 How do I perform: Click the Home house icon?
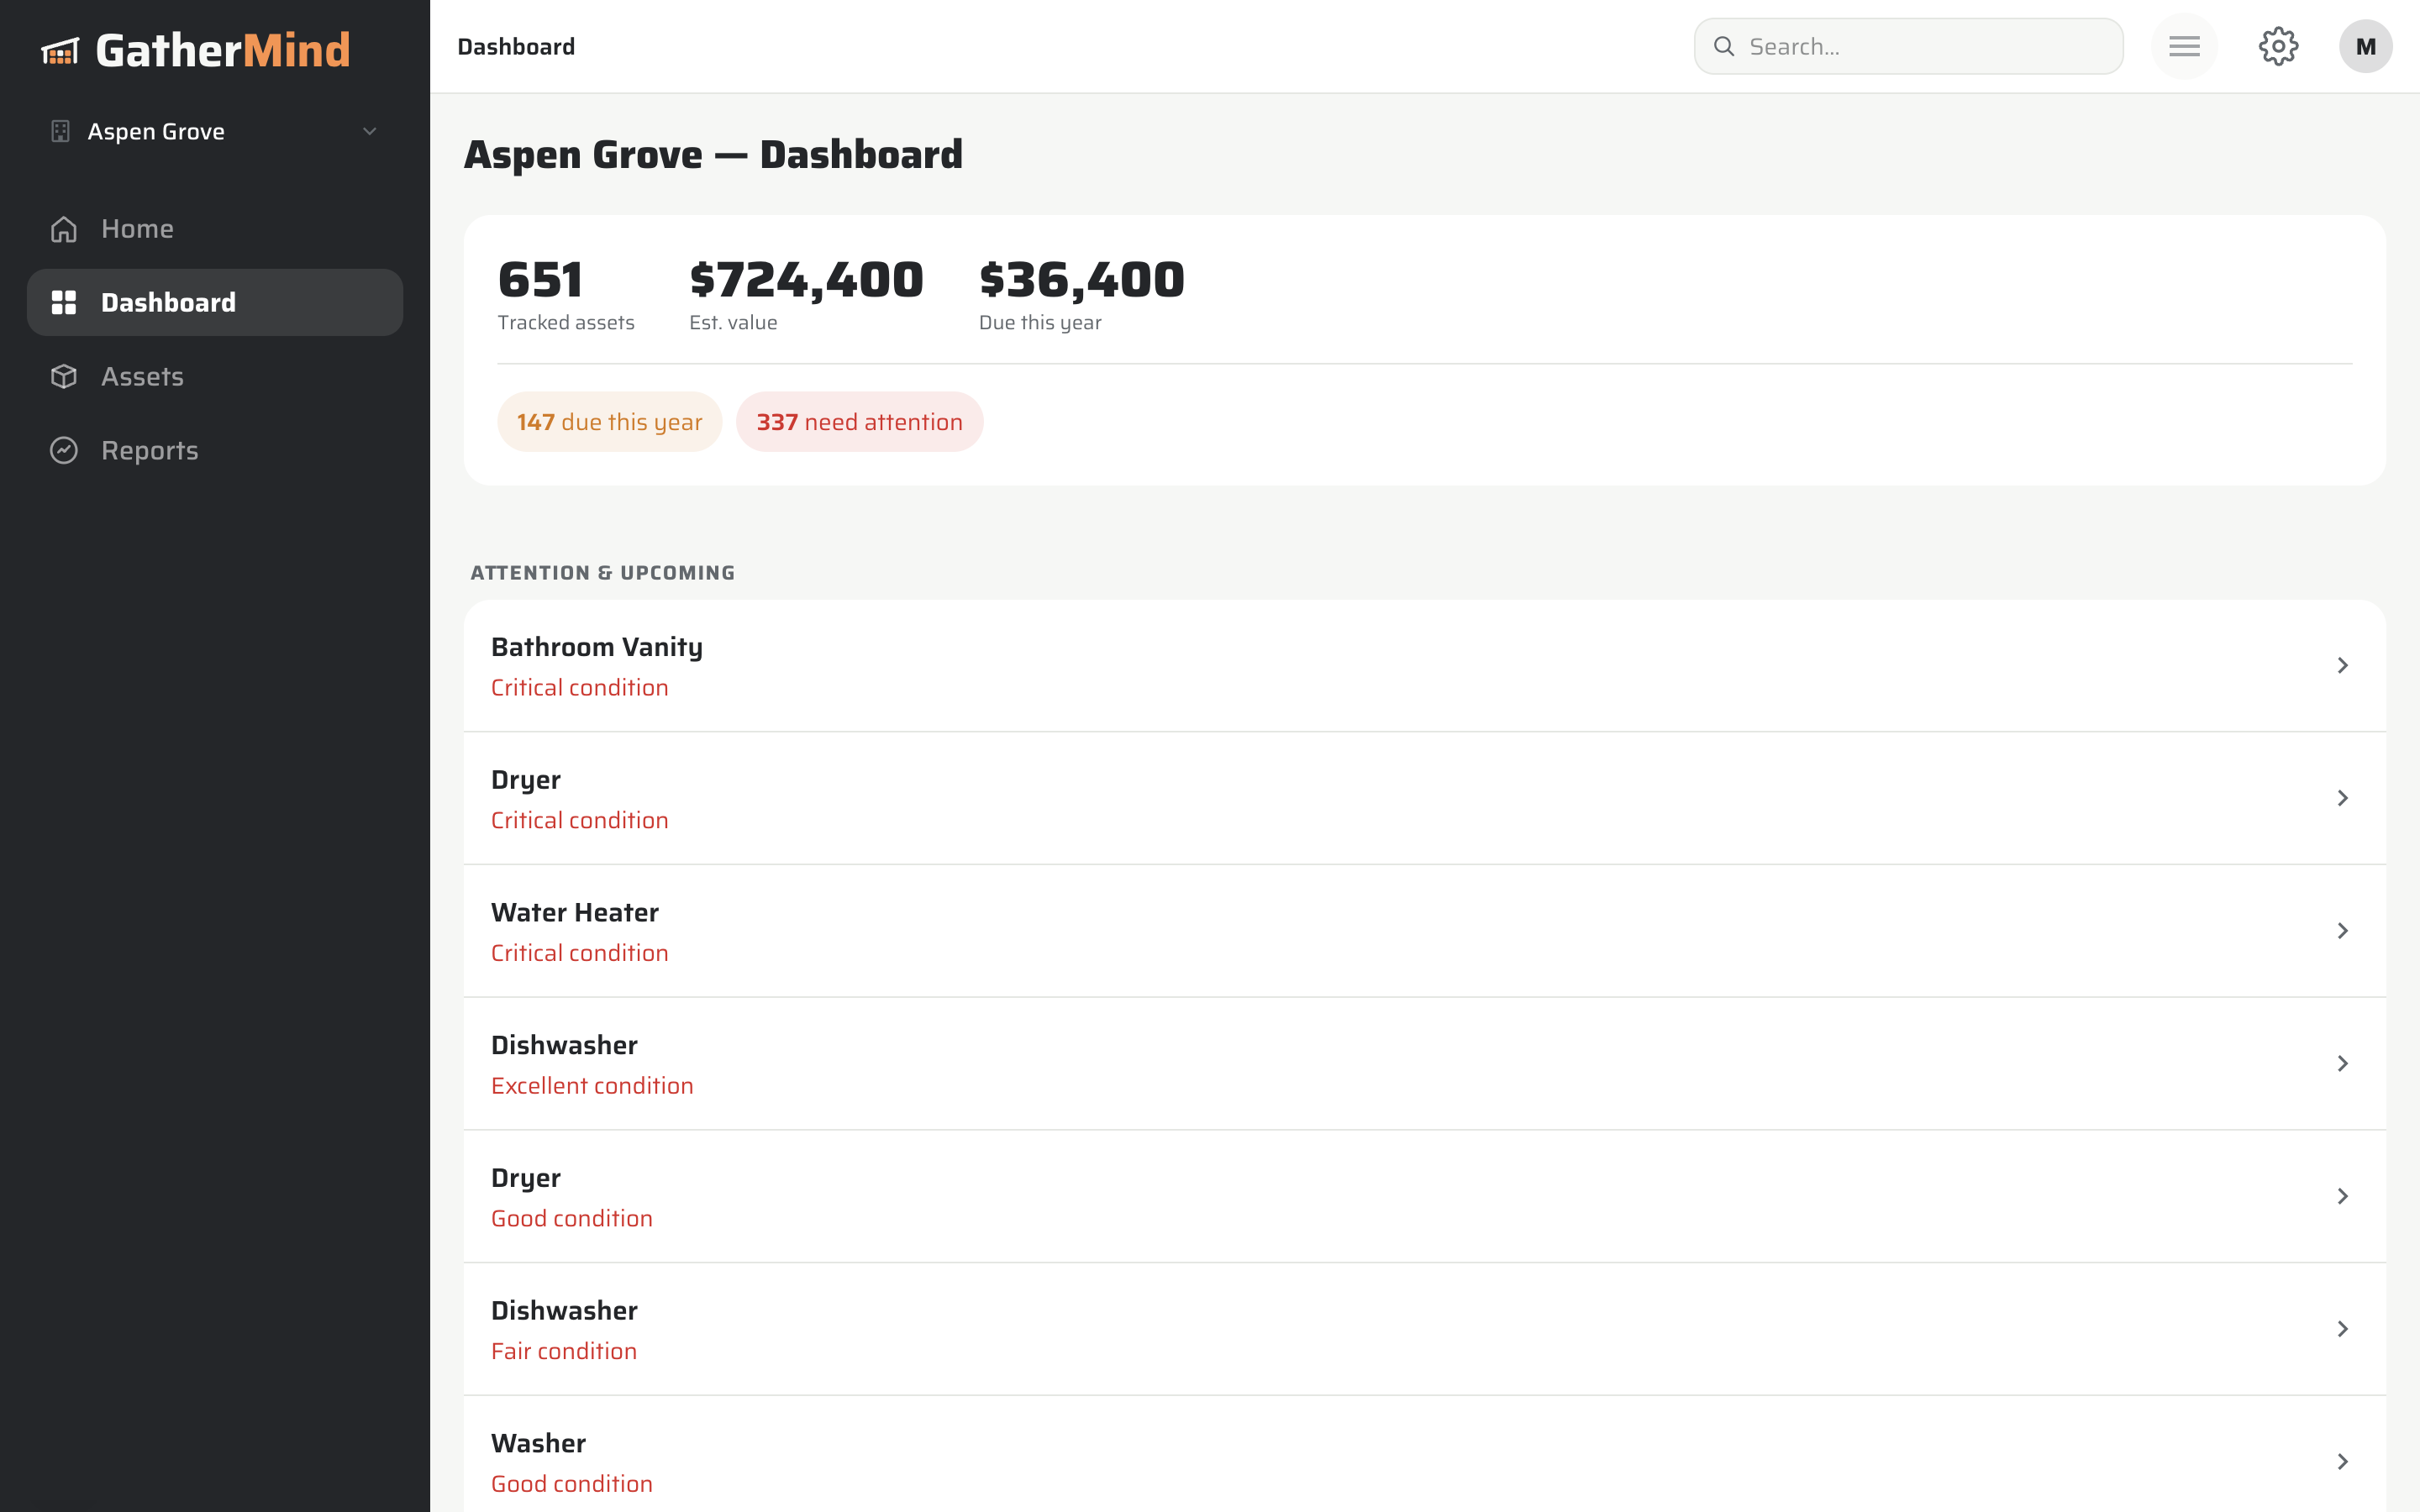coord(64,229)
